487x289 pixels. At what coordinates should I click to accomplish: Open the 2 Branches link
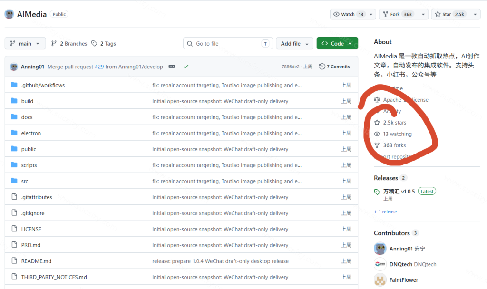69,43
